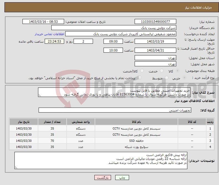Select the جزیی purchase type radio

pyautogui.click(x=184, y=78)
